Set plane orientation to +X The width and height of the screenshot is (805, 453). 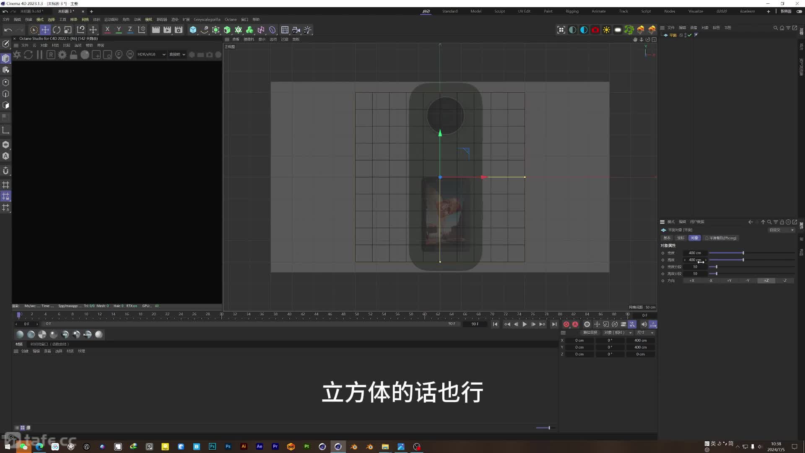pos(692,281)
